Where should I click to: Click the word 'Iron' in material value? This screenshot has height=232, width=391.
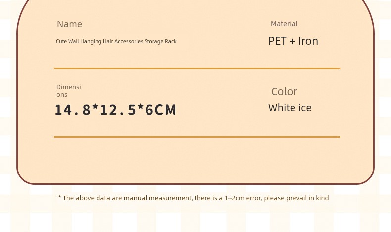pos(308,41)
